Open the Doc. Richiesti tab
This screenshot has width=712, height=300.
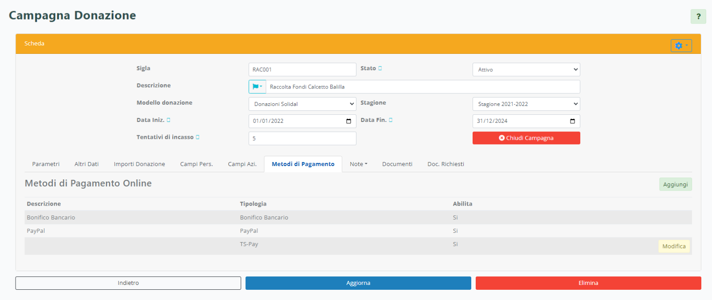coord(446,164)
